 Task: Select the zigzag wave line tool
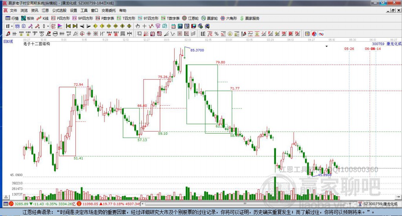click(173, 34)
